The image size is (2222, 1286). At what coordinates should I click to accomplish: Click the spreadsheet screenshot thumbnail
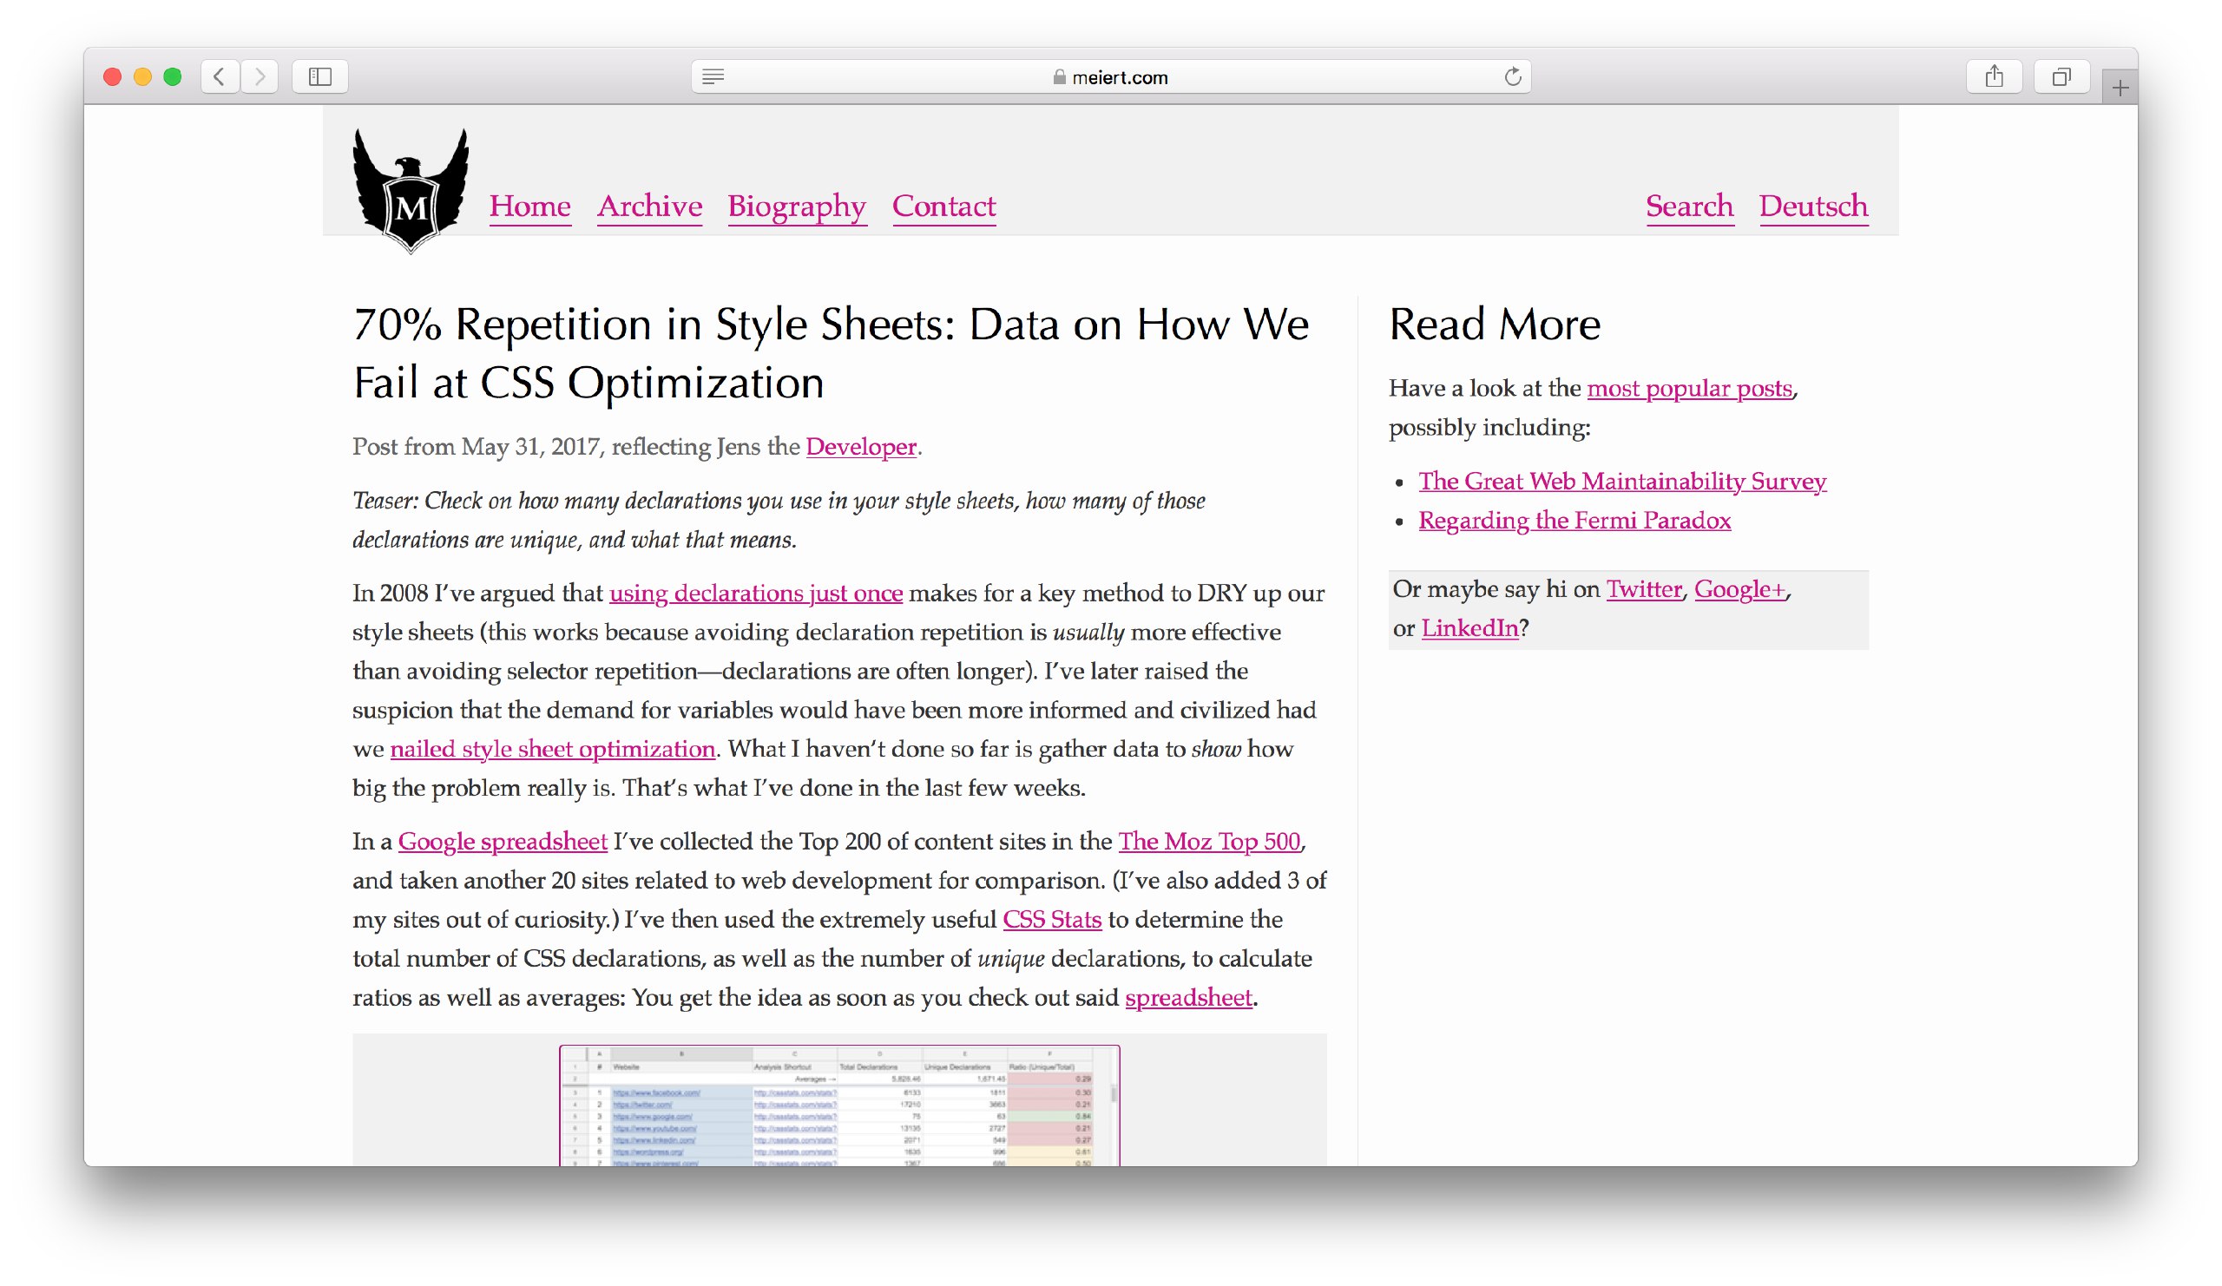pos(839,1106)
